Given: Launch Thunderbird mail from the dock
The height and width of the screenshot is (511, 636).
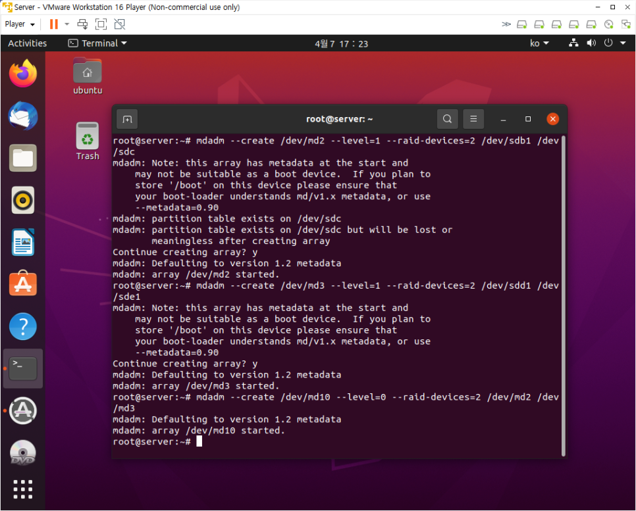Looking at the screenshot, I should click(x=23, y=116).
